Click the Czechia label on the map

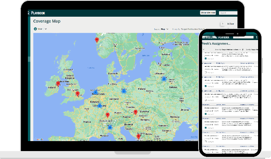[130, 107]
